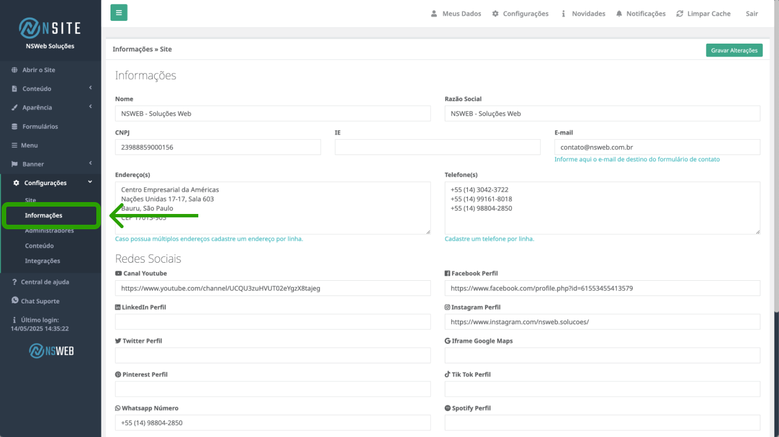
Task: Expand the Conteúdo sidebar submenu arrow
Action: pos(90,88)
